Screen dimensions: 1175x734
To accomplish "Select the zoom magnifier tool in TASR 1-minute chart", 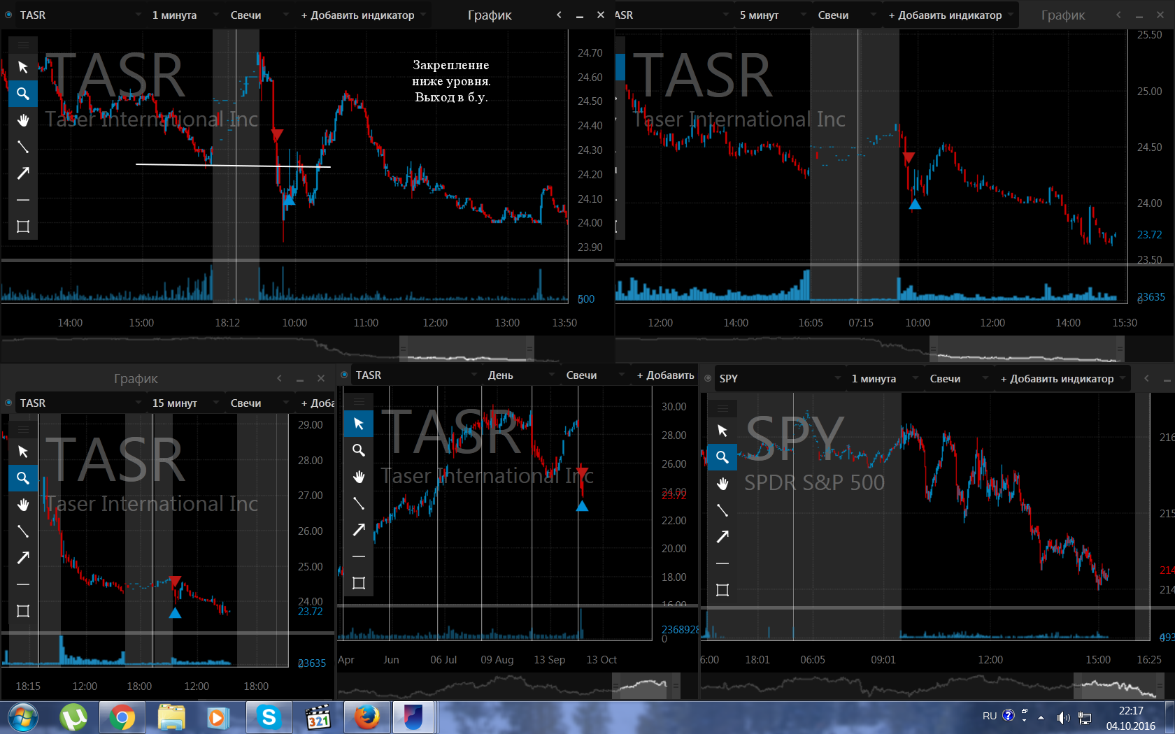I will pos(23,94).
